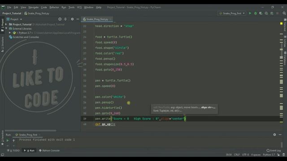Hide the Project panel with minus icon
This screenshot has height=161, width=287.
coord(78,19)
